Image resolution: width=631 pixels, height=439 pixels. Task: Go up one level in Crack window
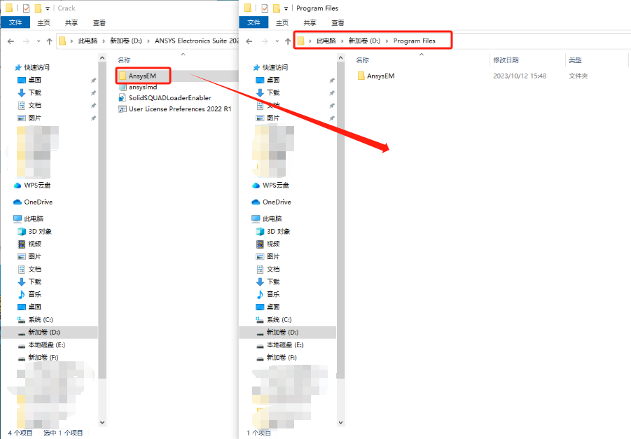[49, 41]
